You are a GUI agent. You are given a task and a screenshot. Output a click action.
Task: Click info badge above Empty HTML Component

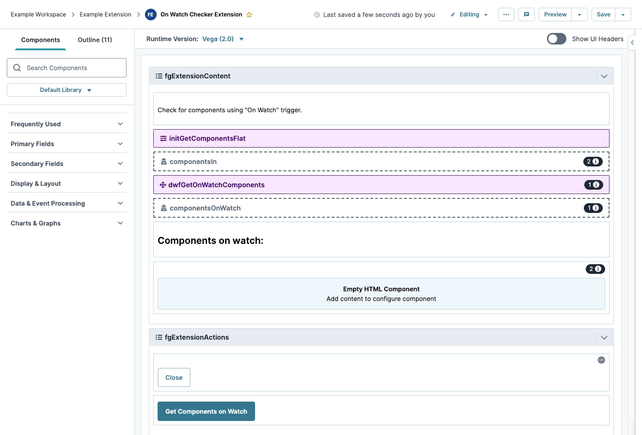(x=595, y=269)
